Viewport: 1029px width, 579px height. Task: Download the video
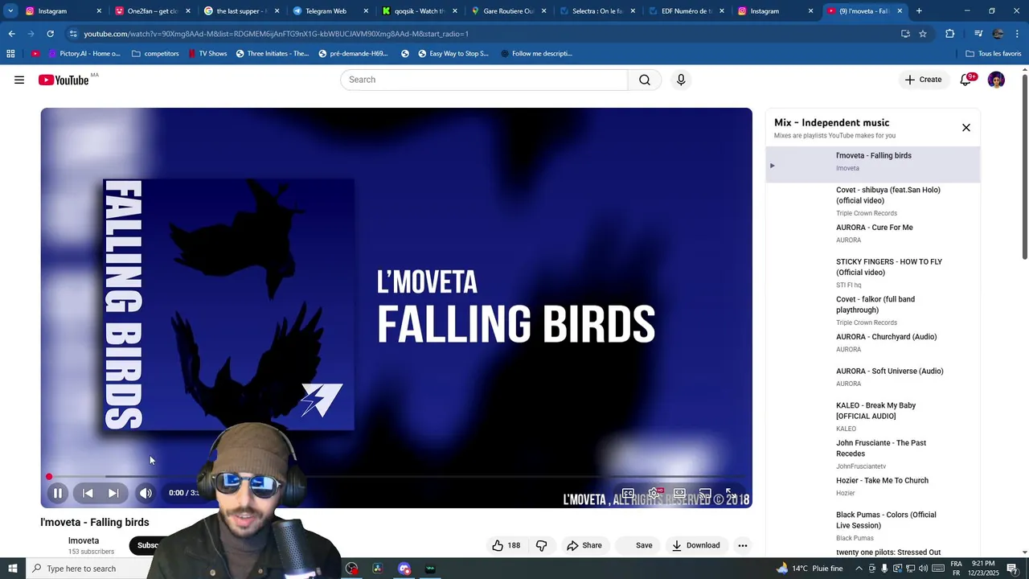click(696, 545)
